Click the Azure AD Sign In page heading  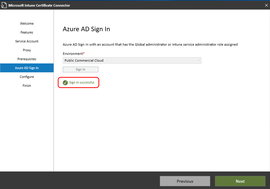pos(86,29)
